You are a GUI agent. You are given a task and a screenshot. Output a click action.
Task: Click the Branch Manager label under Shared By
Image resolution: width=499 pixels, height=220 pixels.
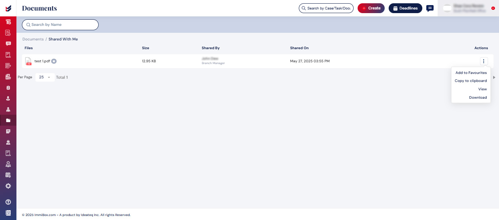pos(213,63)
